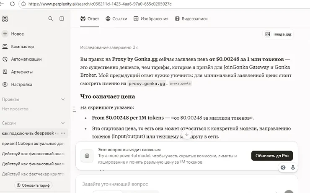Open the sidebar search icon

[x=51, y=18]
